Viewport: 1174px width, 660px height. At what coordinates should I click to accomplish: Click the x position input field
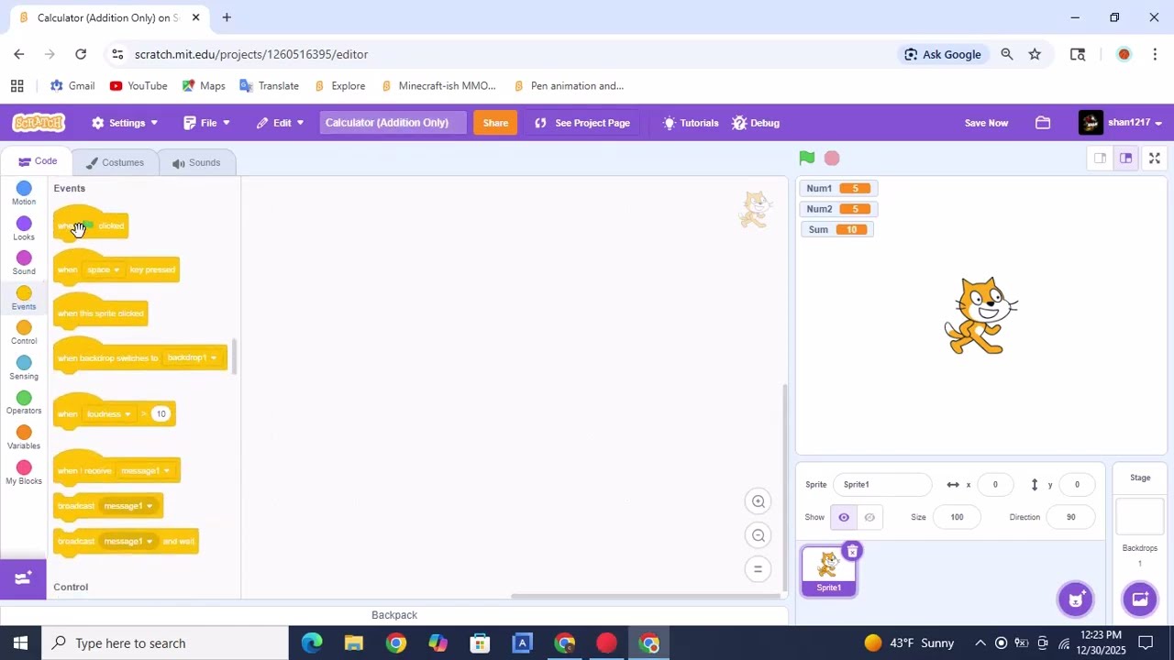(995, 484)
